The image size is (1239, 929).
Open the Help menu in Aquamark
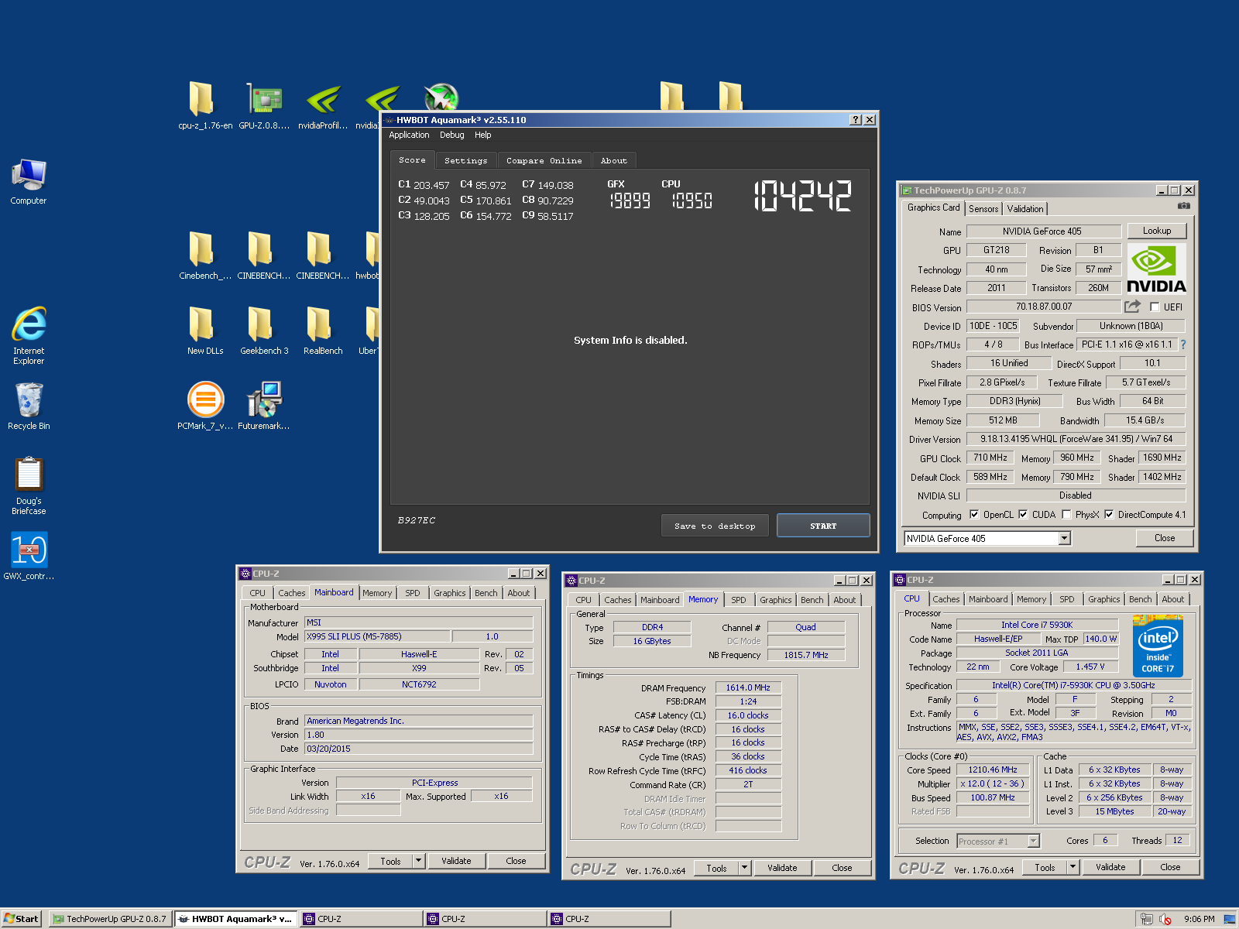coord(482,135)
